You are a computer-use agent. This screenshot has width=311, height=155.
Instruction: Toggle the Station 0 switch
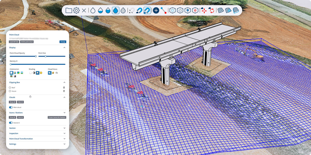tap(11, 123)
